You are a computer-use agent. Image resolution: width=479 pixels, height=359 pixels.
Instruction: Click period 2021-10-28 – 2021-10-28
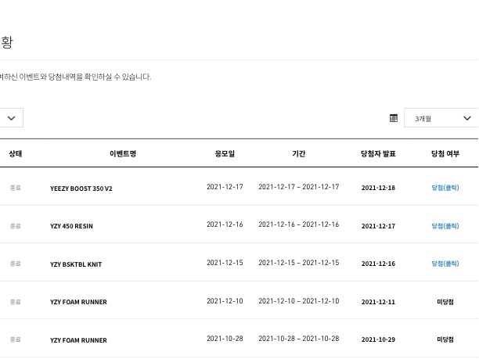coord(299,339)
